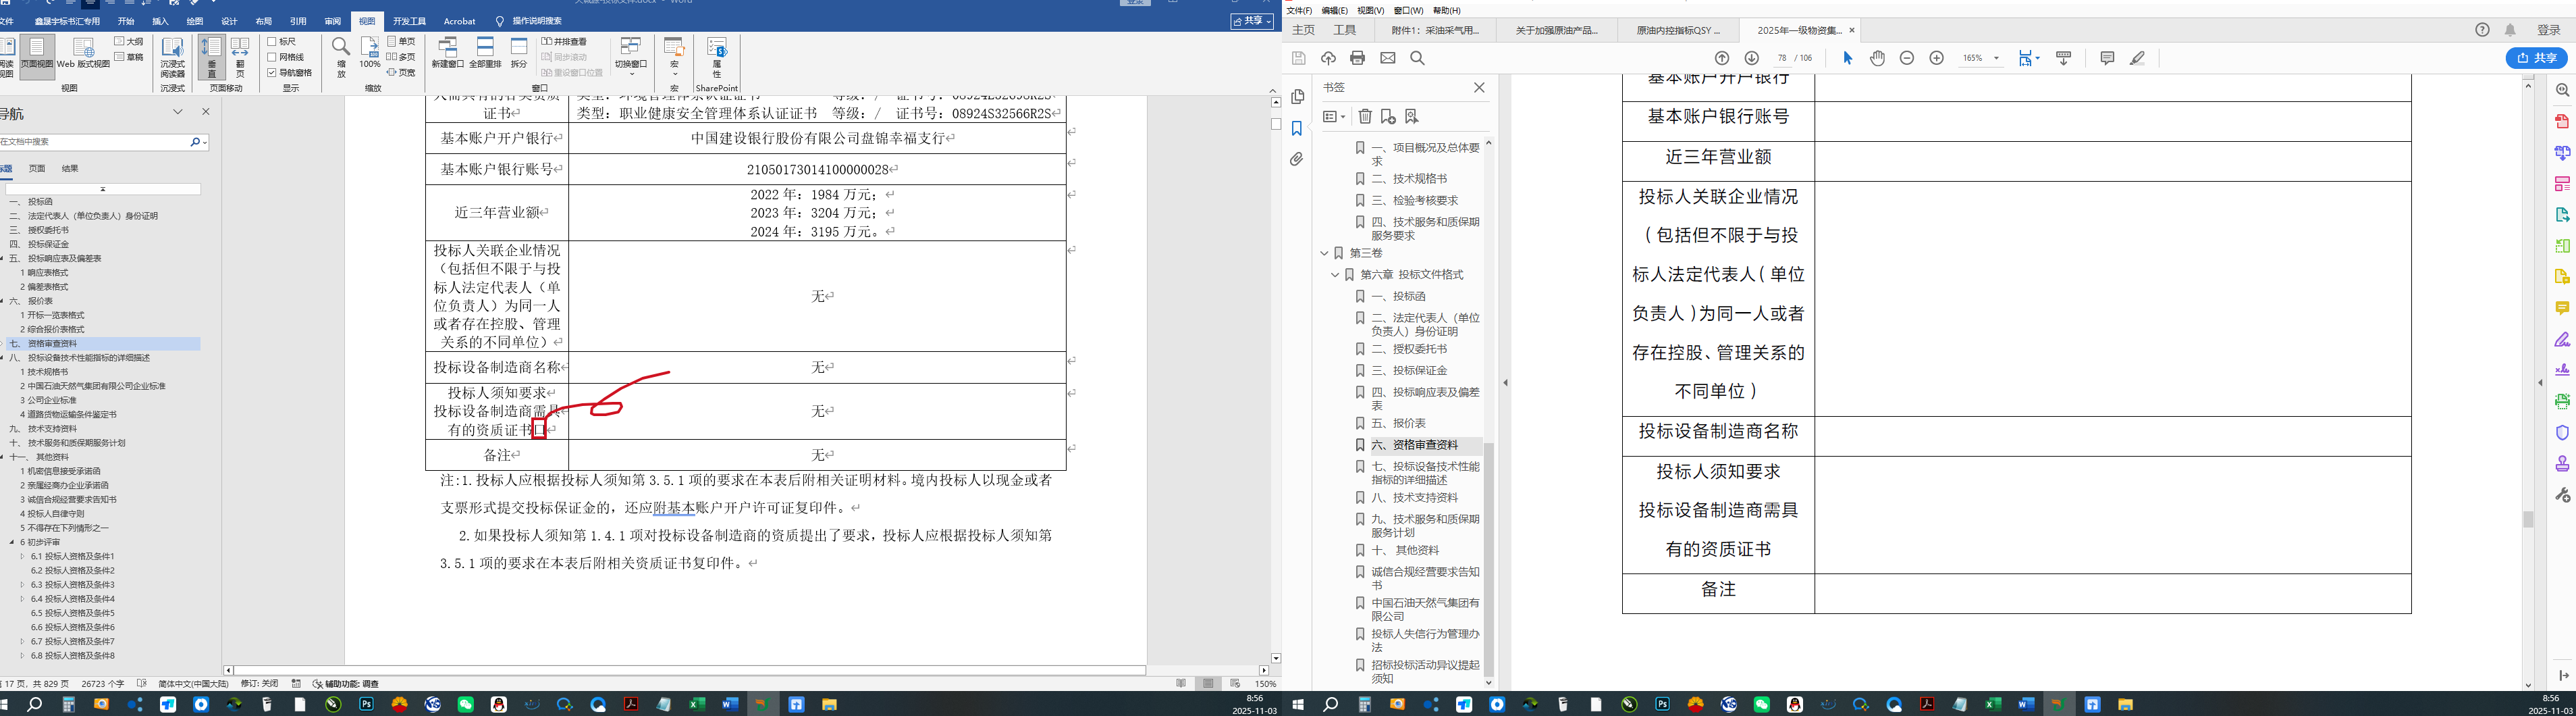Choose 翻页 page movement in Word
This screenshot has width=2576, height=716.
click(240, 58)
